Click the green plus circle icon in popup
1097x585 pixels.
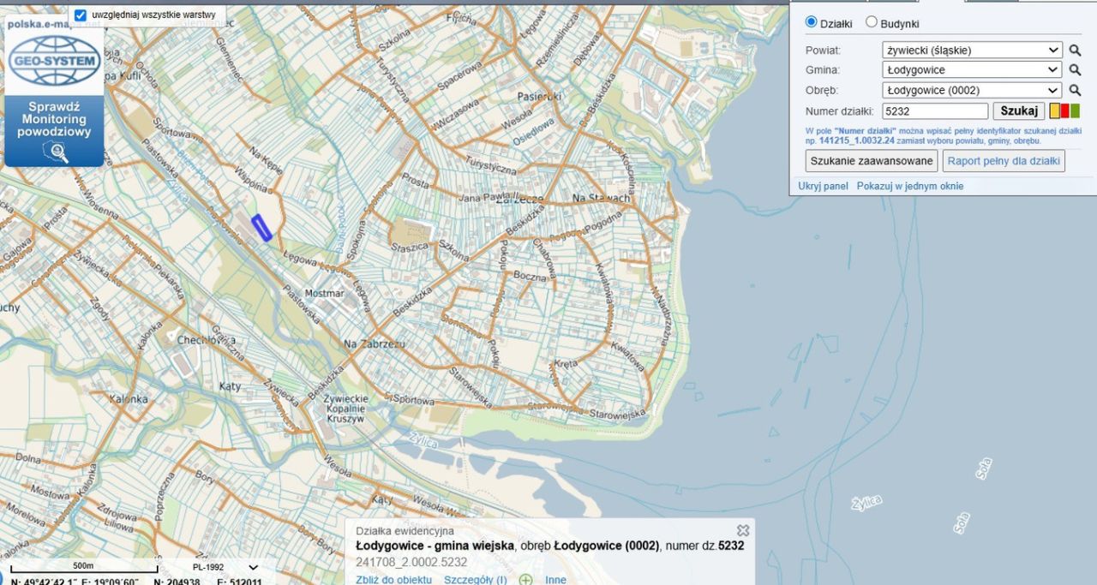(x=525, y=580)
